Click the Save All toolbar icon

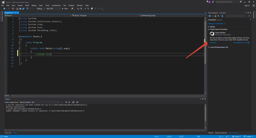coord(23,9)
